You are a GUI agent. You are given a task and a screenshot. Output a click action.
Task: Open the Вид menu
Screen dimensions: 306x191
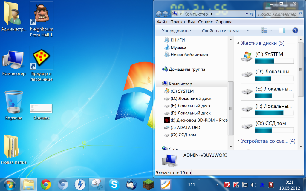[192, 22]
